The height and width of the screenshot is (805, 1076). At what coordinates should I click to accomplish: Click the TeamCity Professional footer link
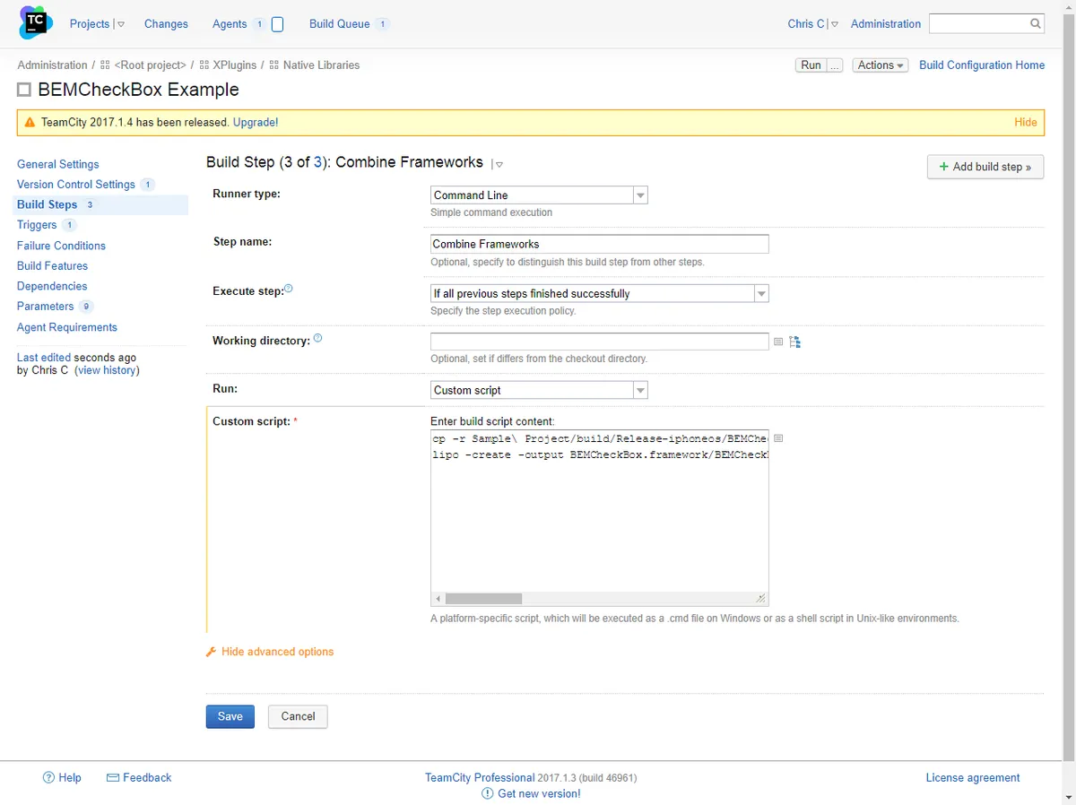480,778
